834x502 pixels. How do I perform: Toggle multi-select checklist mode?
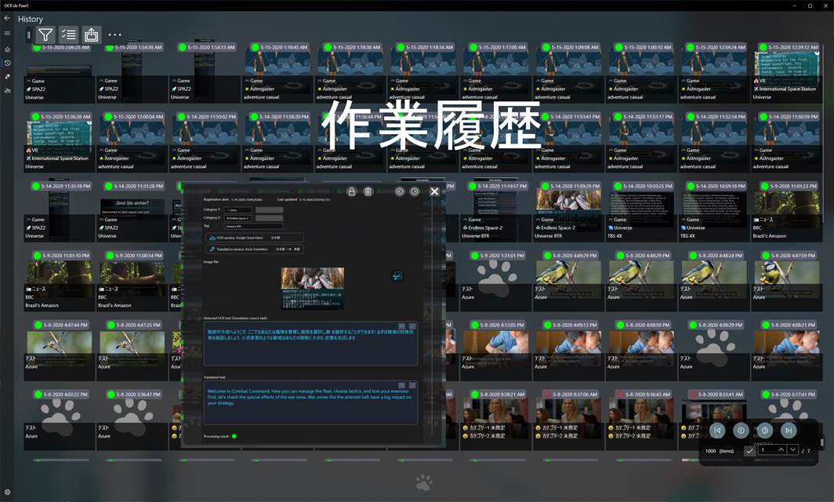tap(69, 35)
